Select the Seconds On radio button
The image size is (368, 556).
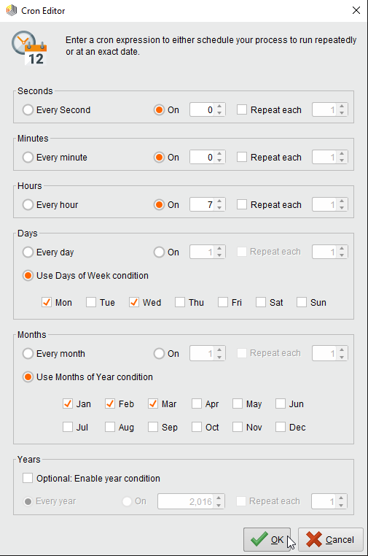(159, 110)
